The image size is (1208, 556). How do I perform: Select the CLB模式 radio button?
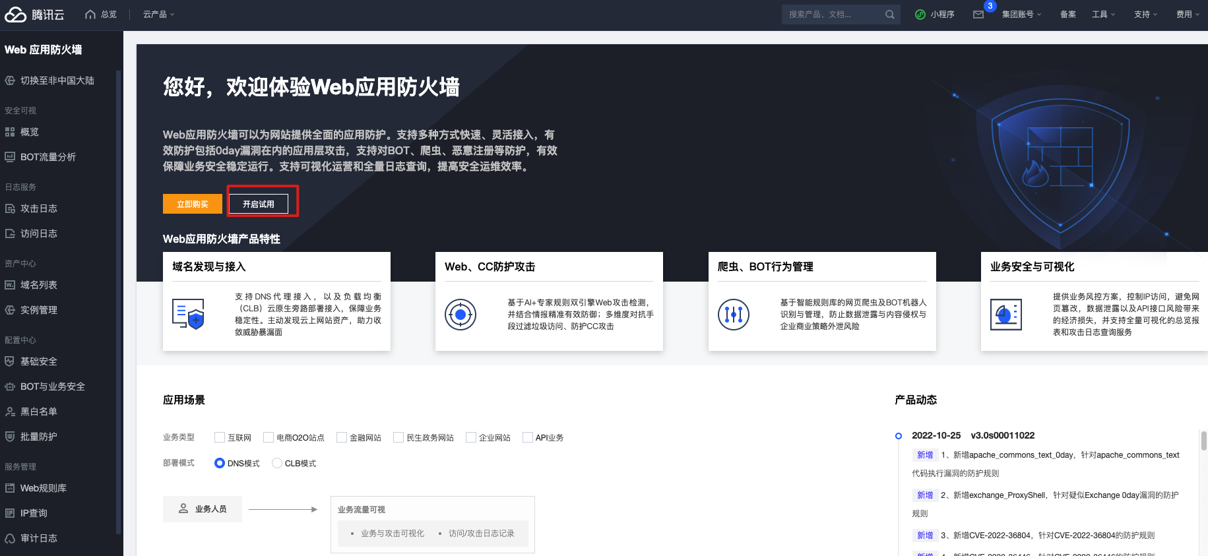(x=277, y=463)
